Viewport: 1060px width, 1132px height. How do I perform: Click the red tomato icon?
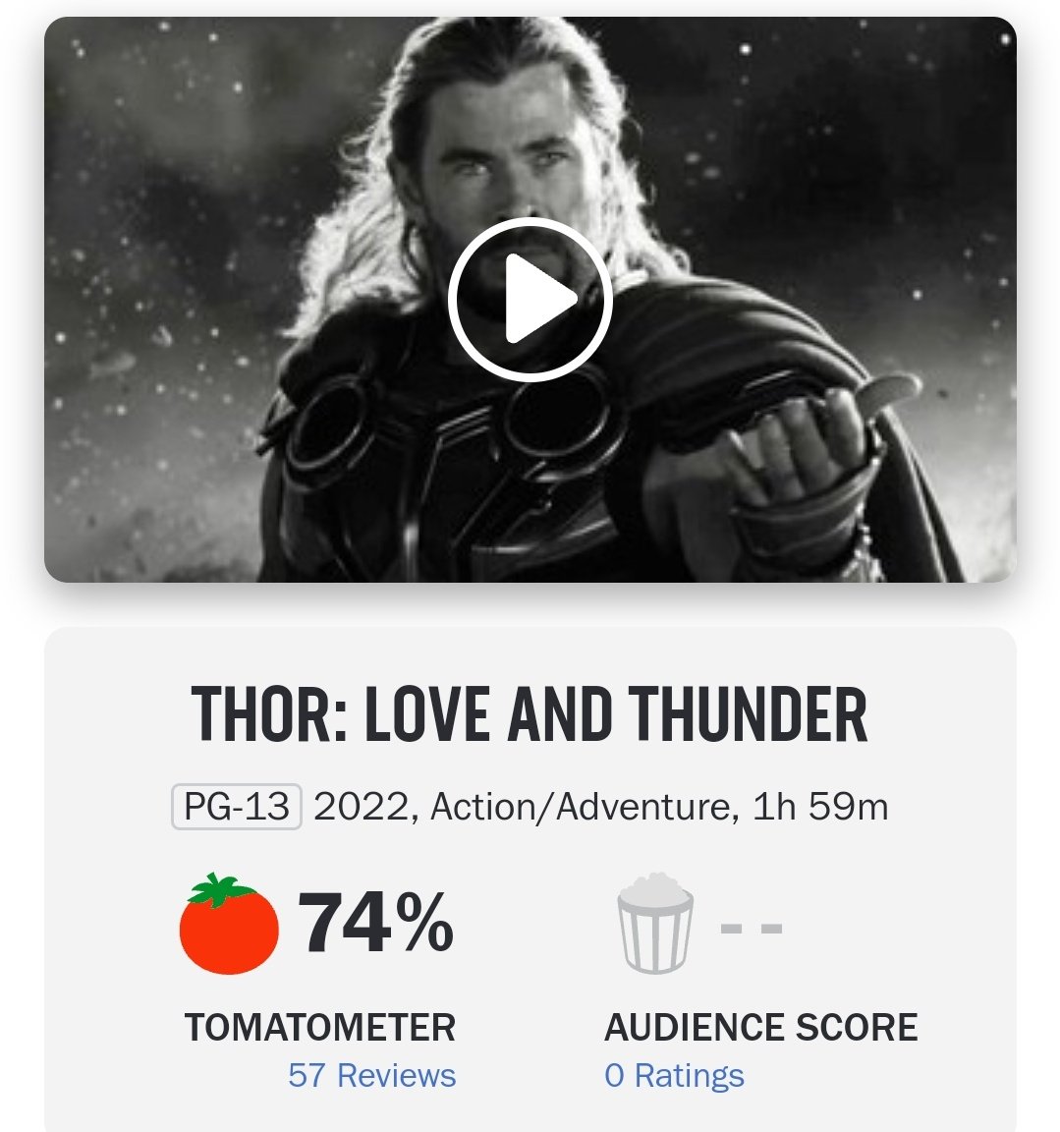(x=229, y=928)
